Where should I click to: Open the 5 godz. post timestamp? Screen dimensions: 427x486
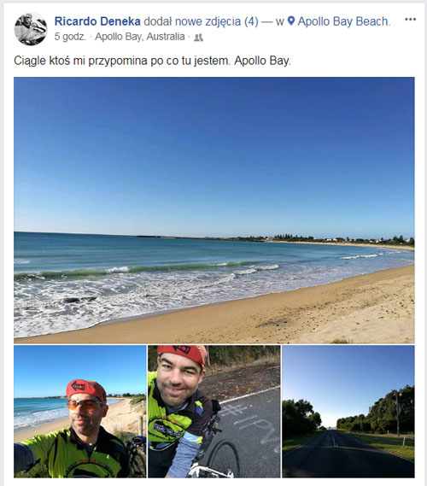point(70,37)
